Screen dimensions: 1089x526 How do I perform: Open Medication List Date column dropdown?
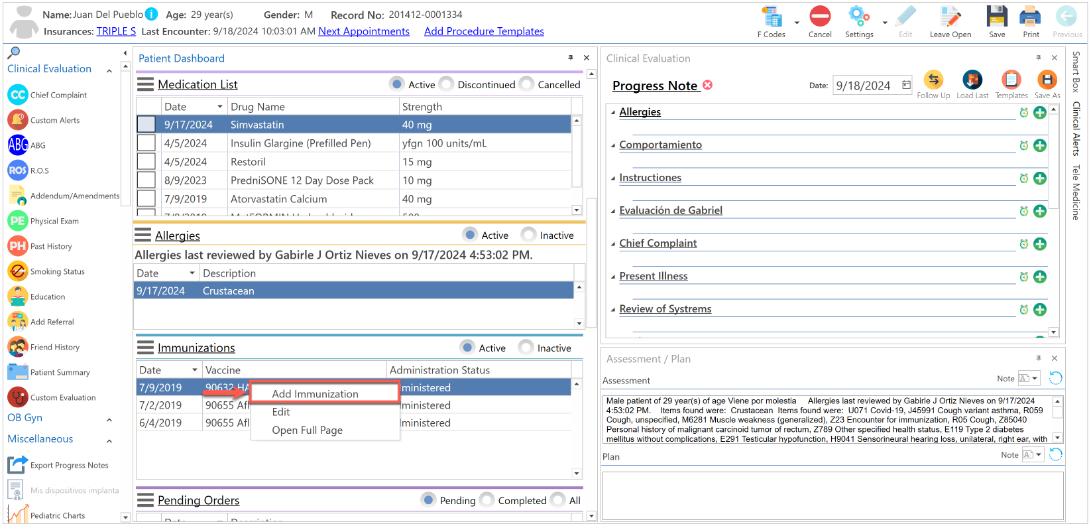(x=220, y=107)
